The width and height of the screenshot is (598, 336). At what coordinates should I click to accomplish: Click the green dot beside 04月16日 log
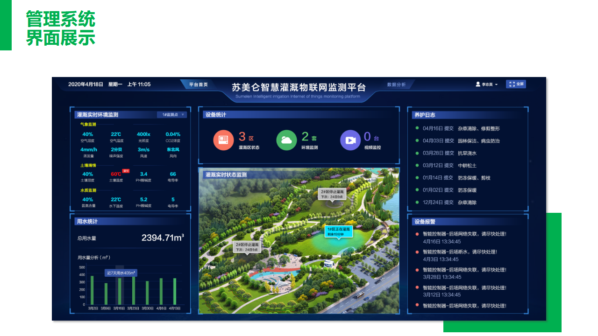(417, 128)
